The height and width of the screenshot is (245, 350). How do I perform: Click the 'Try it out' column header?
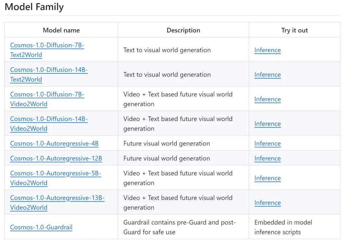tap(294, 30)
